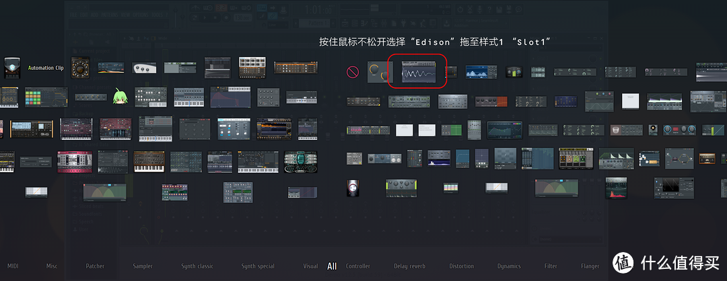Select the guitar pedals effect thumbnail

click(x=576, y=159)
